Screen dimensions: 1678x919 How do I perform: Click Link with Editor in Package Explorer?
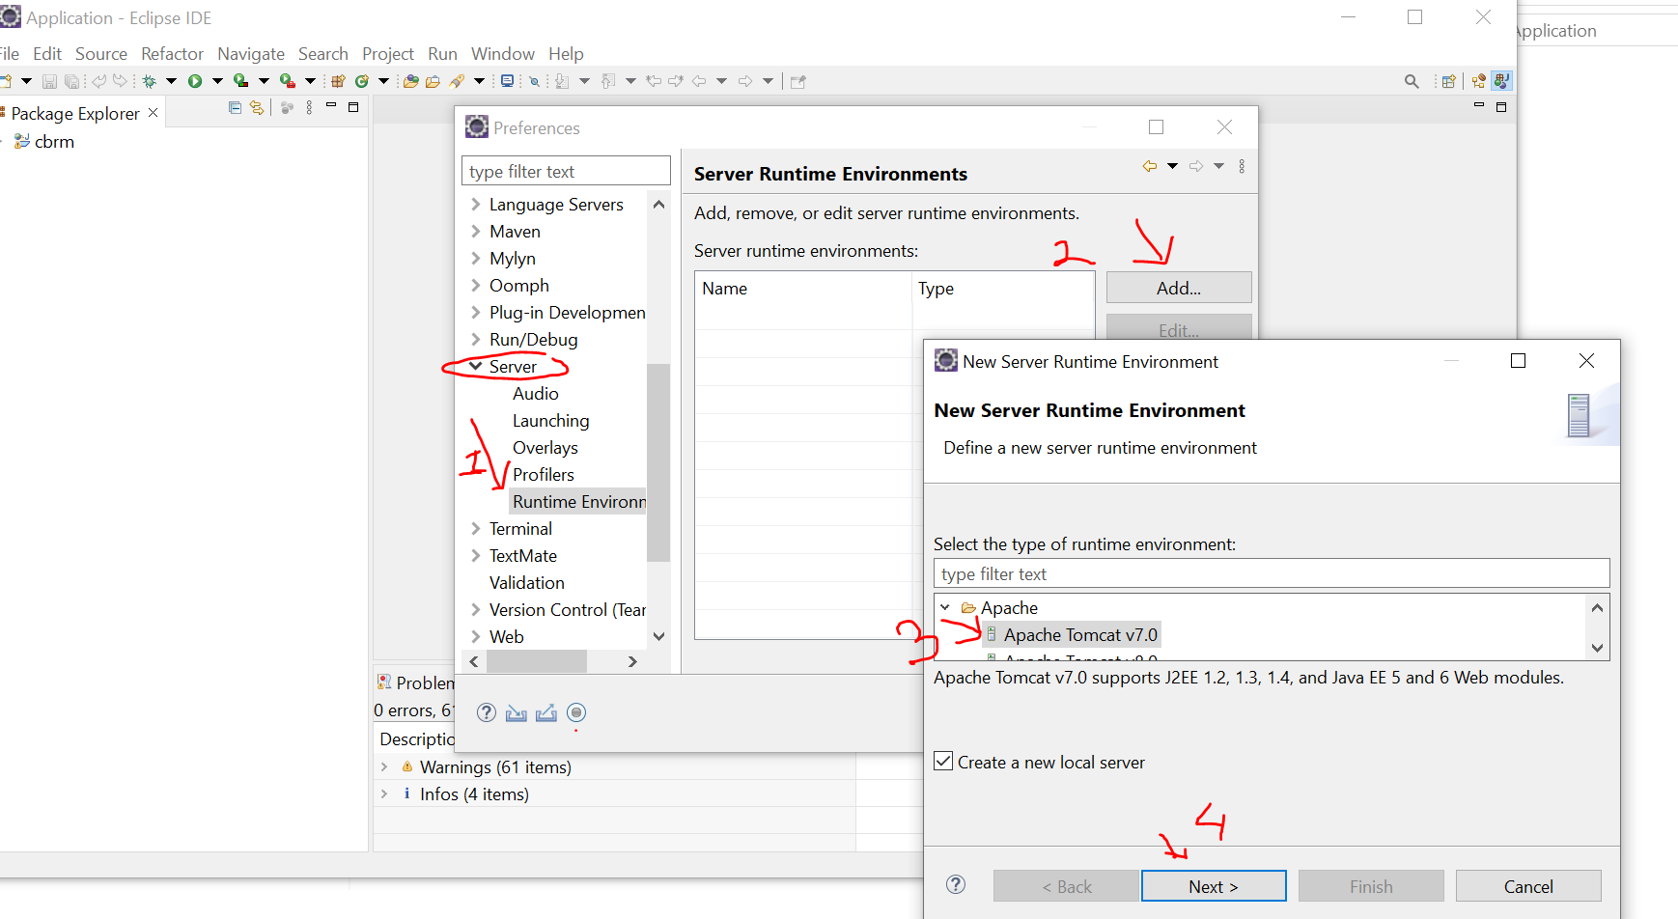click(x=257, y=107)
